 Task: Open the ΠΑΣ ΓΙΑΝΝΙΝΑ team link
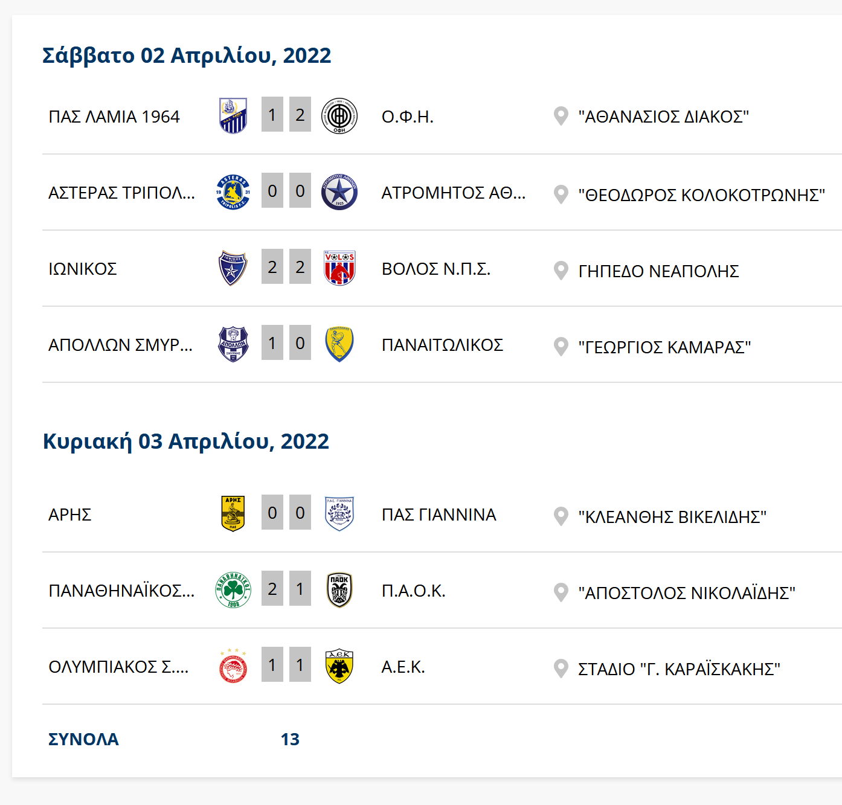click(x=439, y=515)
